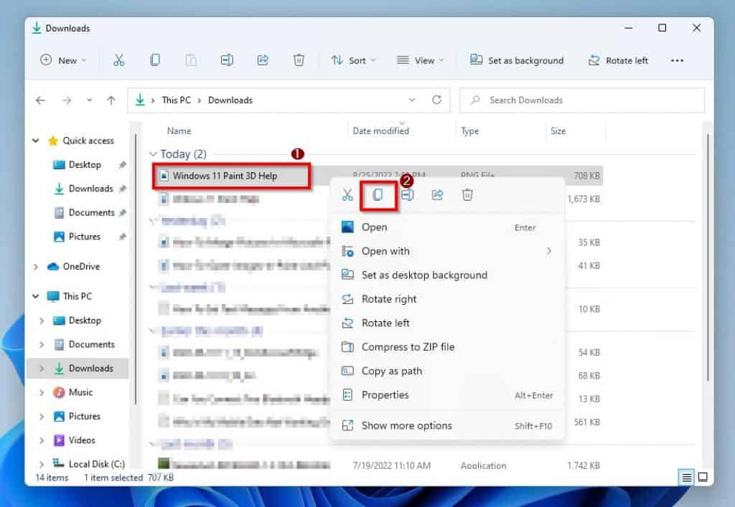The image size is (735, 507).
Task: Open the New dropdown menu
Action: tap(64, 60)
